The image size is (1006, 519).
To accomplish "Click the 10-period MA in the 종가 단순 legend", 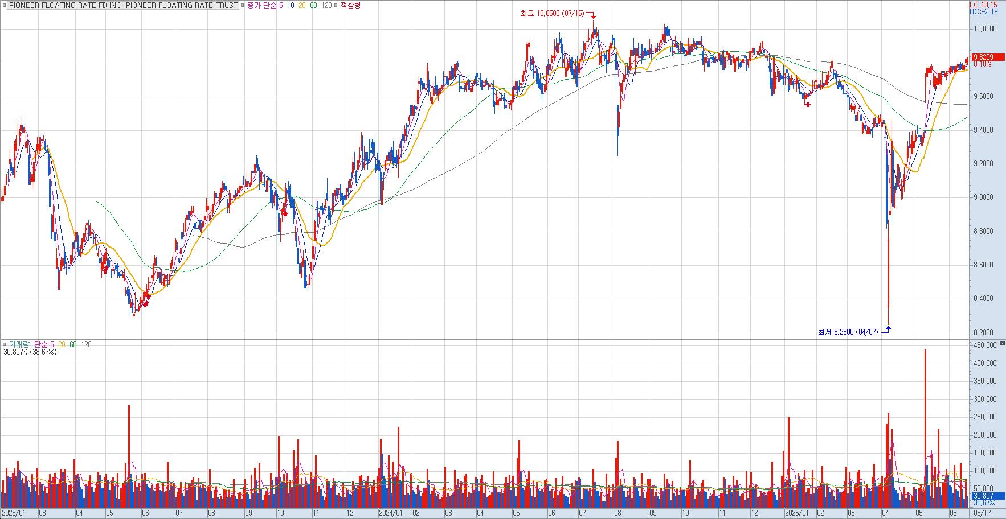I will coord(291,5).
